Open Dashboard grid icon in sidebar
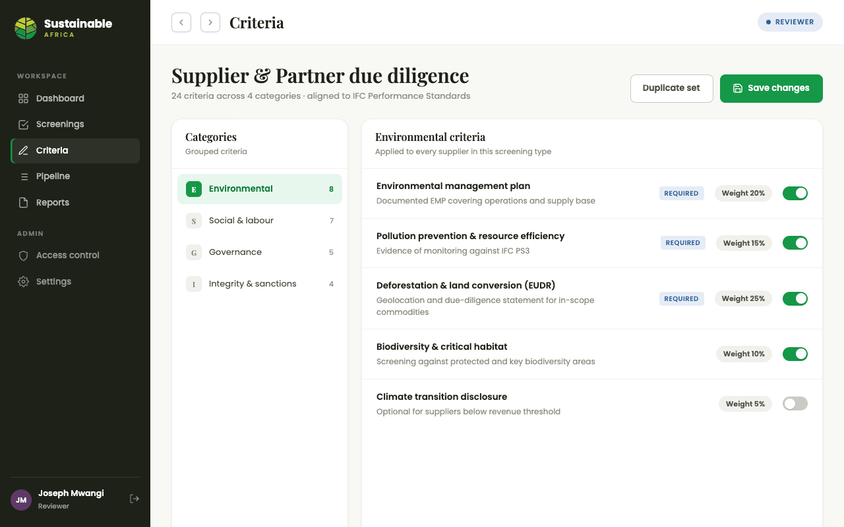Viewport: 844px width, 527px height. click(23, 98)
